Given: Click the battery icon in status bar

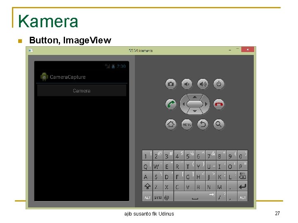Looking at the screenshot, I should [113, 66].
